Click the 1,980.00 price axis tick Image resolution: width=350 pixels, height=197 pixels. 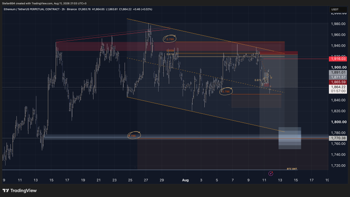pos(338,24)
